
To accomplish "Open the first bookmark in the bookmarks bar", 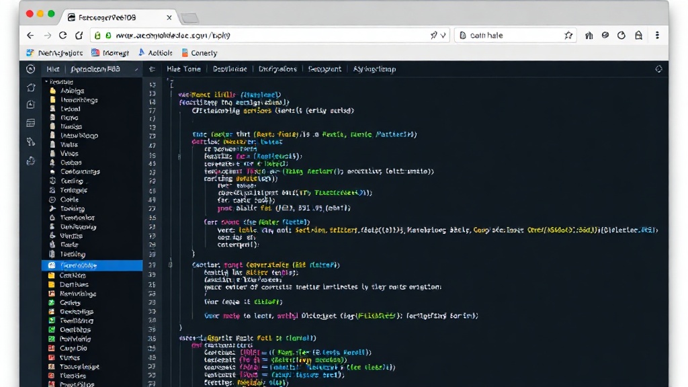I will pyautogui.click(x=54, y=53).
